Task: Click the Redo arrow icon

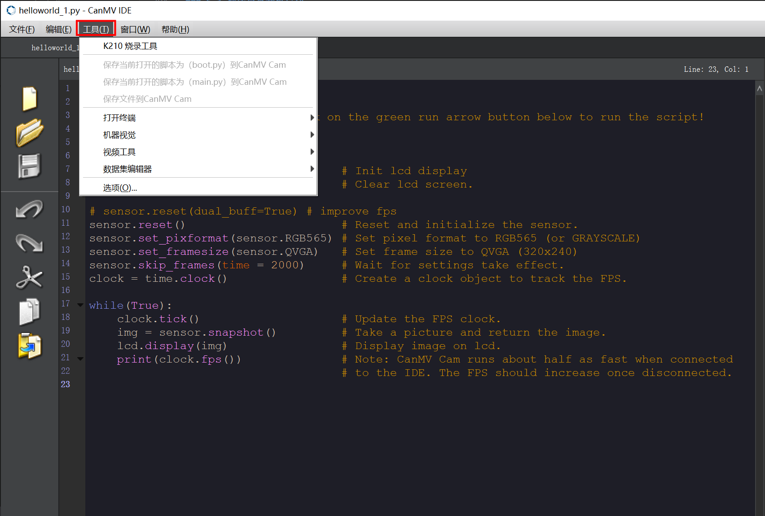Action: pyautogui.click(x=30, y=243)
